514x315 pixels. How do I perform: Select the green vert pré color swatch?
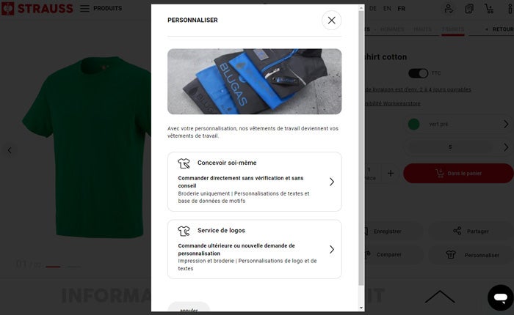coord(413,125)
